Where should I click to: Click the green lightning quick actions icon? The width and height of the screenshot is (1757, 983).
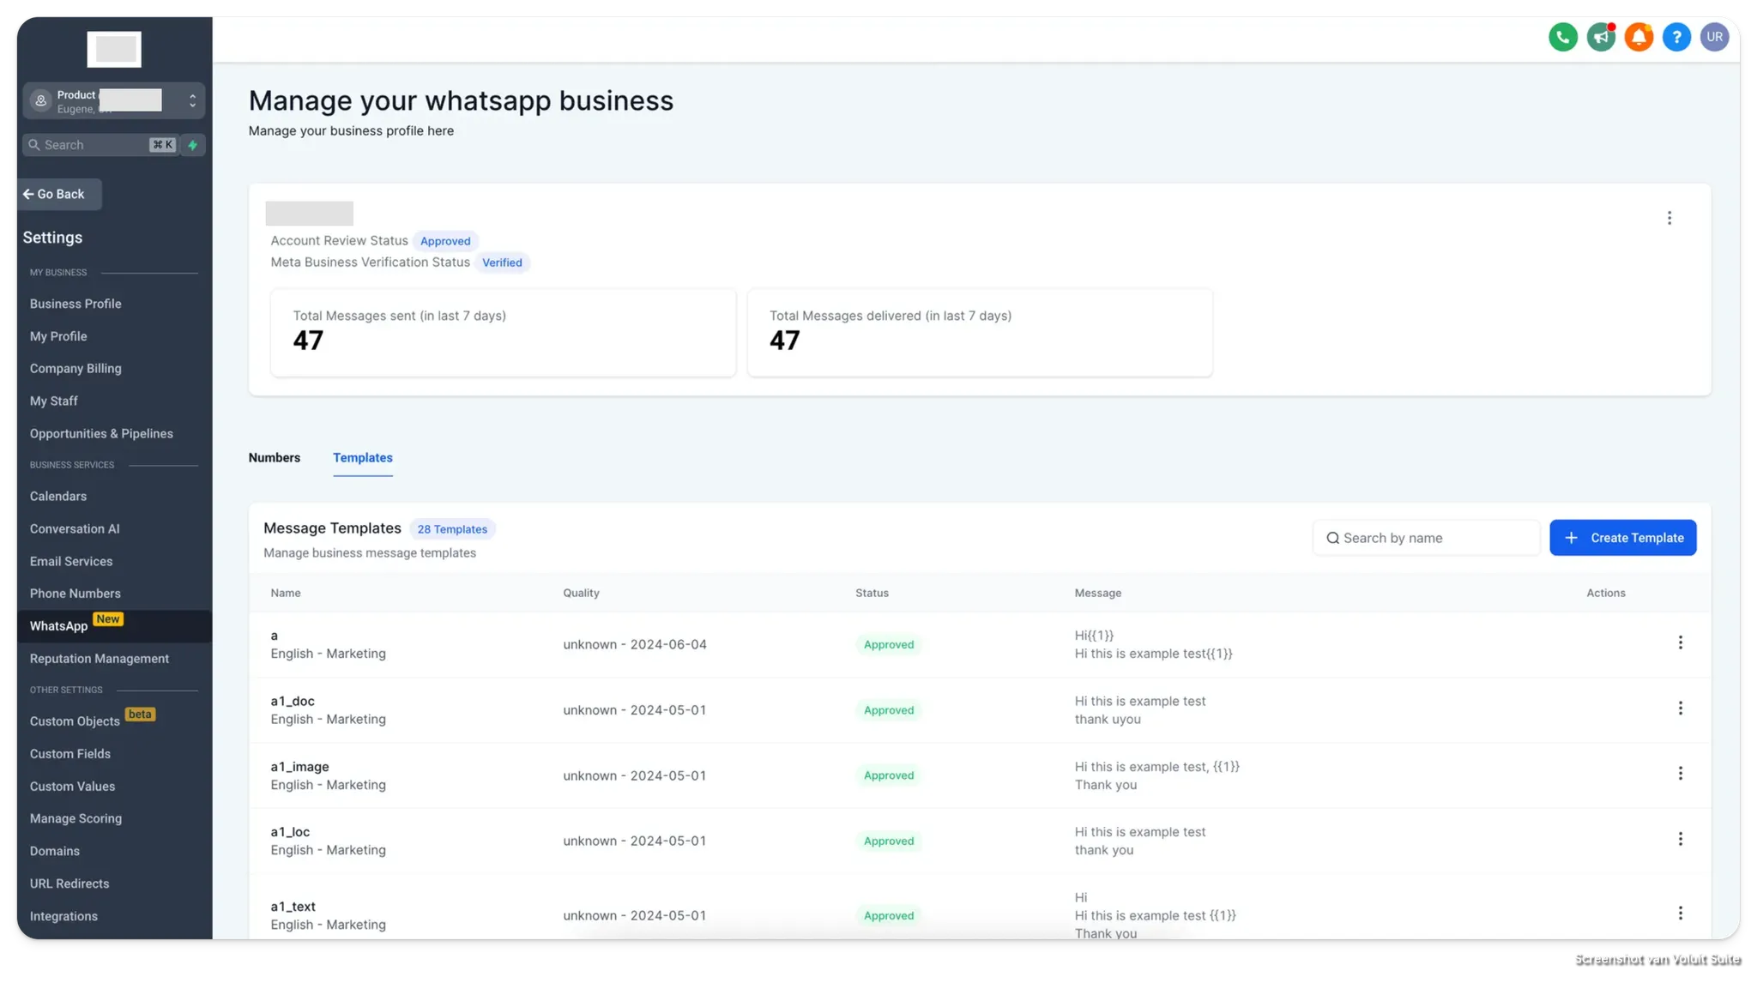pos(193,145)
